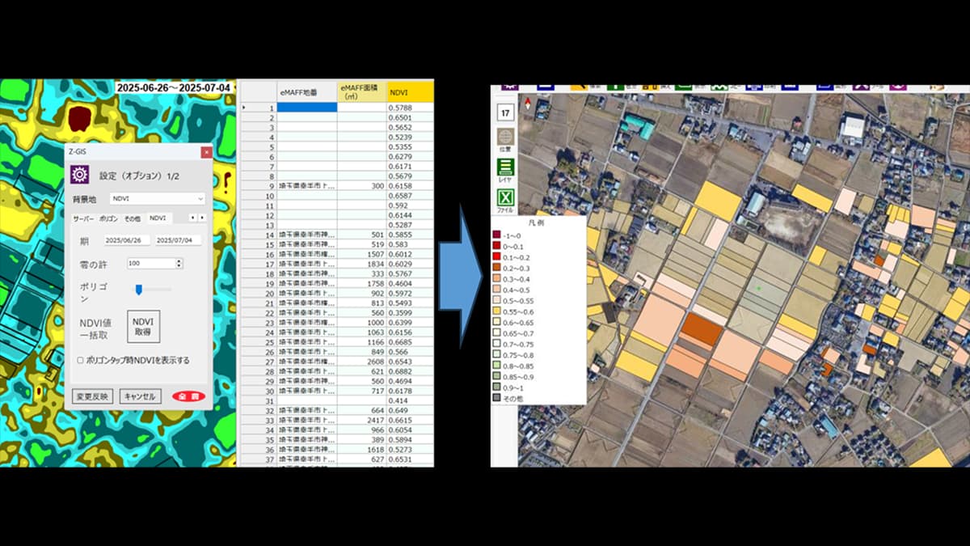Click the キャンセル button

[140, 396]
